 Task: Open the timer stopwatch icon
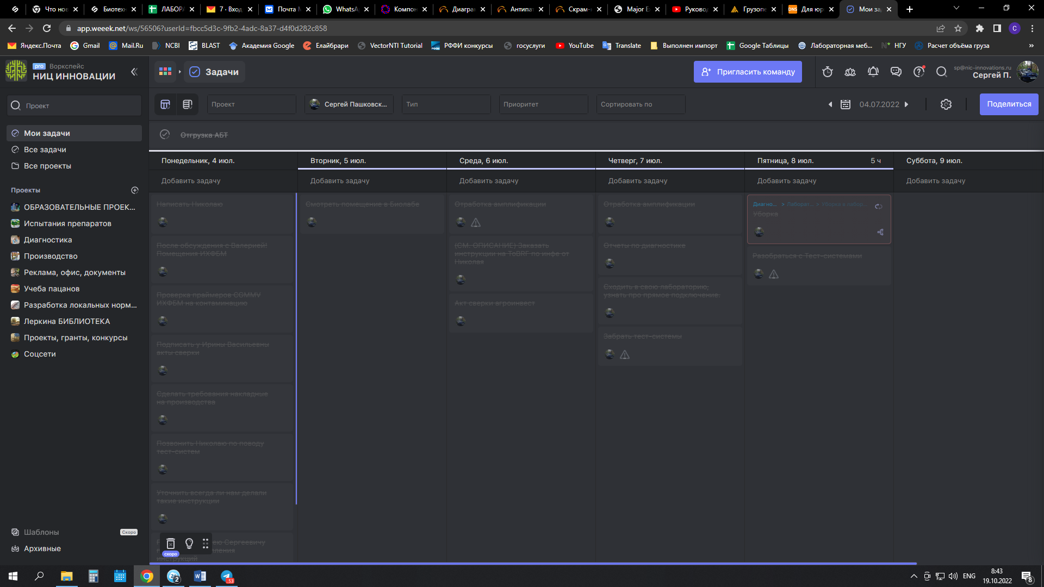pyautogui.click(x=828, y=72)
